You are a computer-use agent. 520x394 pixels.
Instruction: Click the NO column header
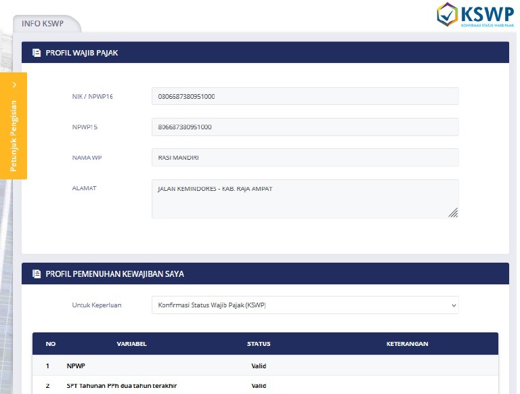tap(51, 344)
